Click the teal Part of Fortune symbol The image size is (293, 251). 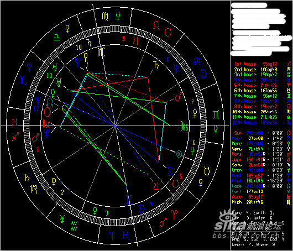(x=179, y=154)
